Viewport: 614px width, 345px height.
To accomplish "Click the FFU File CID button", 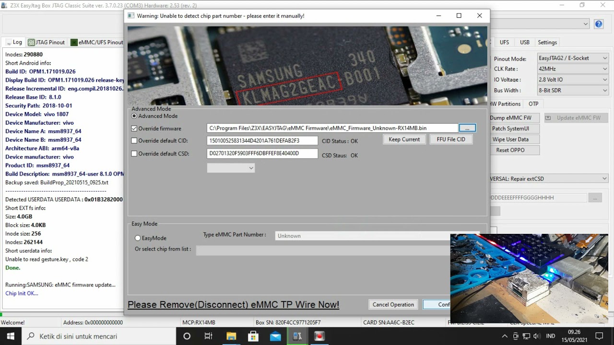I will 451,139.
